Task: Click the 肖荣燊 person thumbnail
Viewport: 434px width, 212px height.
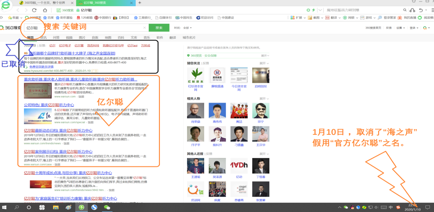Action: point(196,111)
